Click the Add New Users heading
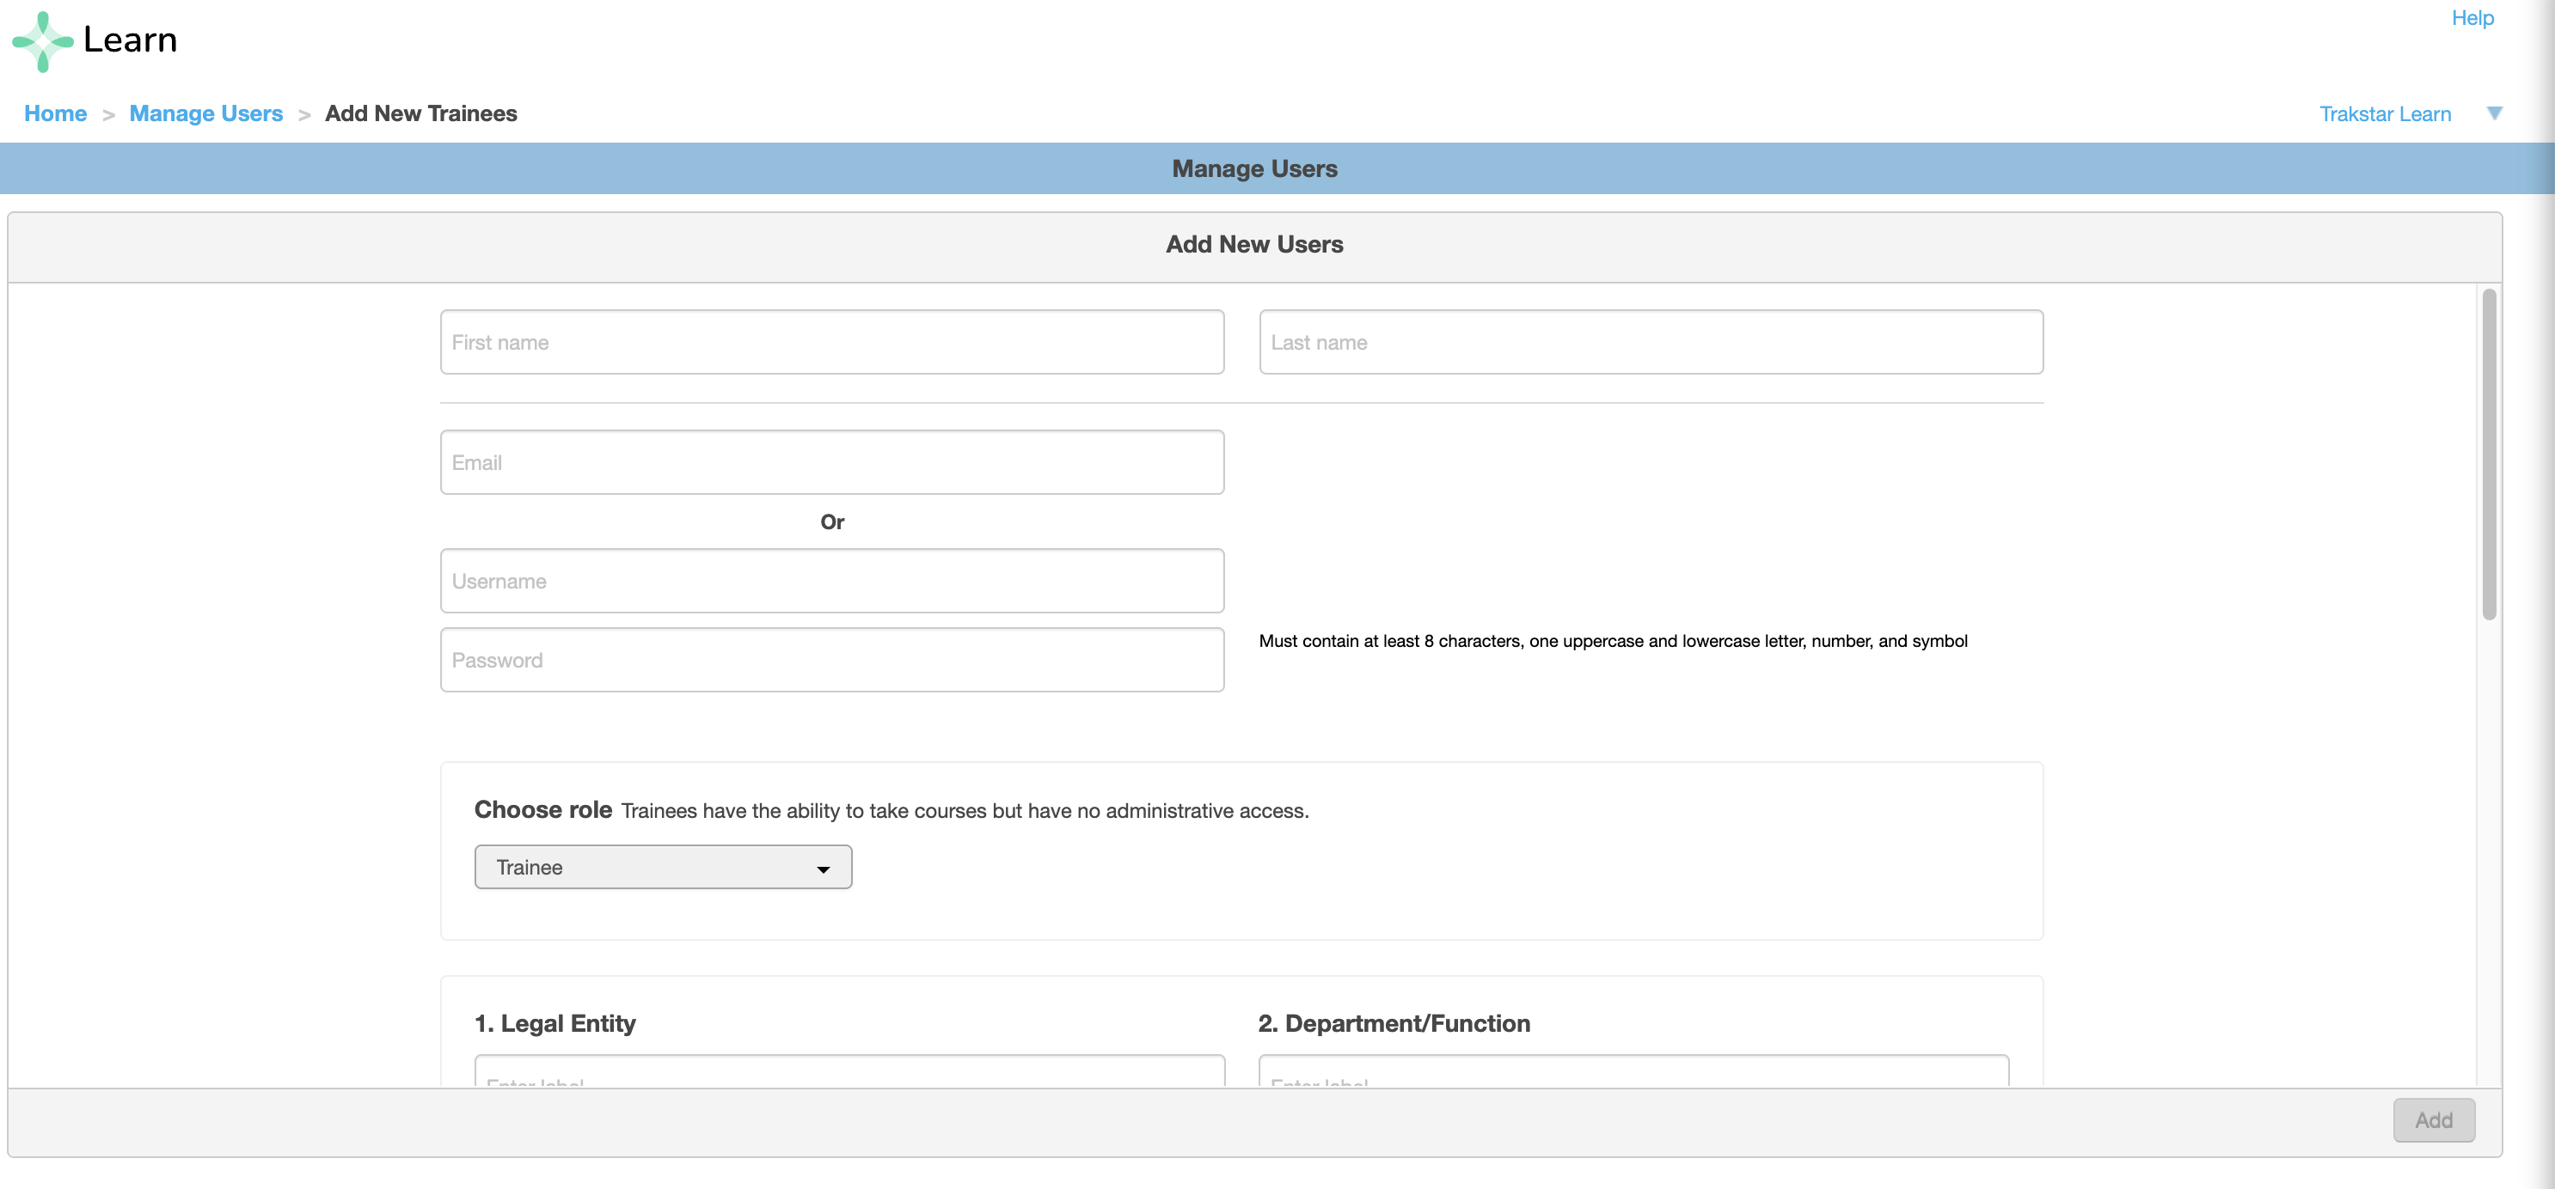Screen dimensions: 2555x1189 (x=1254, y=245)
